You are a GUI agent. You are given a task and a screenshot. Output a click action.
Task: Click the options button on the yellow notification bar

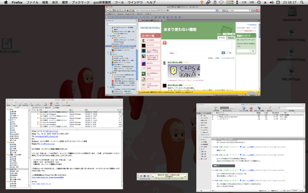tap(252, 92)
